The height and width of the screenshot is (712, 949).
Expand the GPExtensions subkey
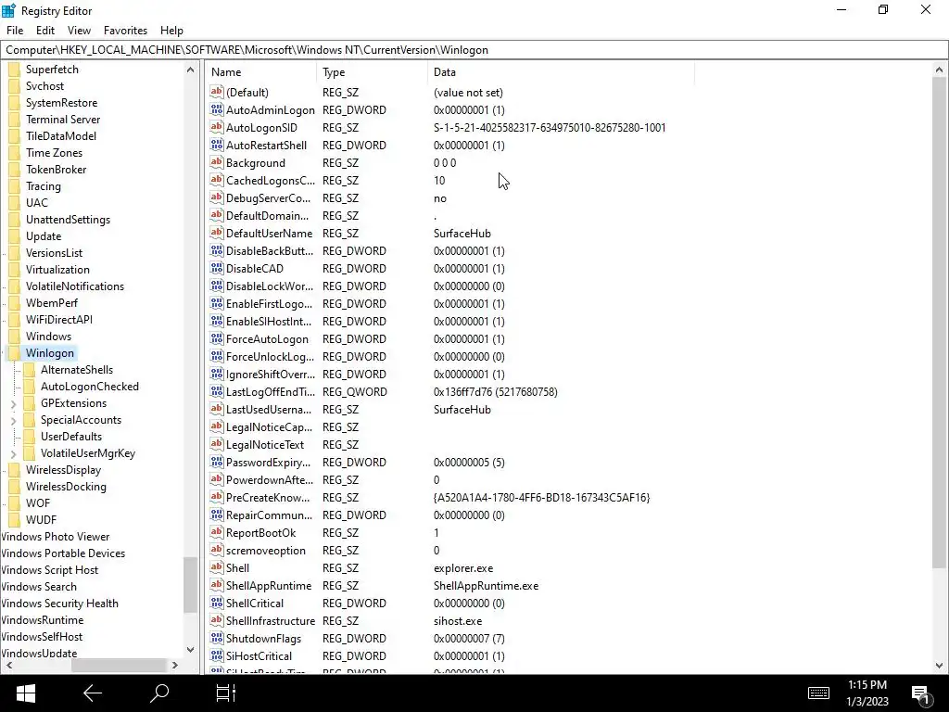coord(13,403)
